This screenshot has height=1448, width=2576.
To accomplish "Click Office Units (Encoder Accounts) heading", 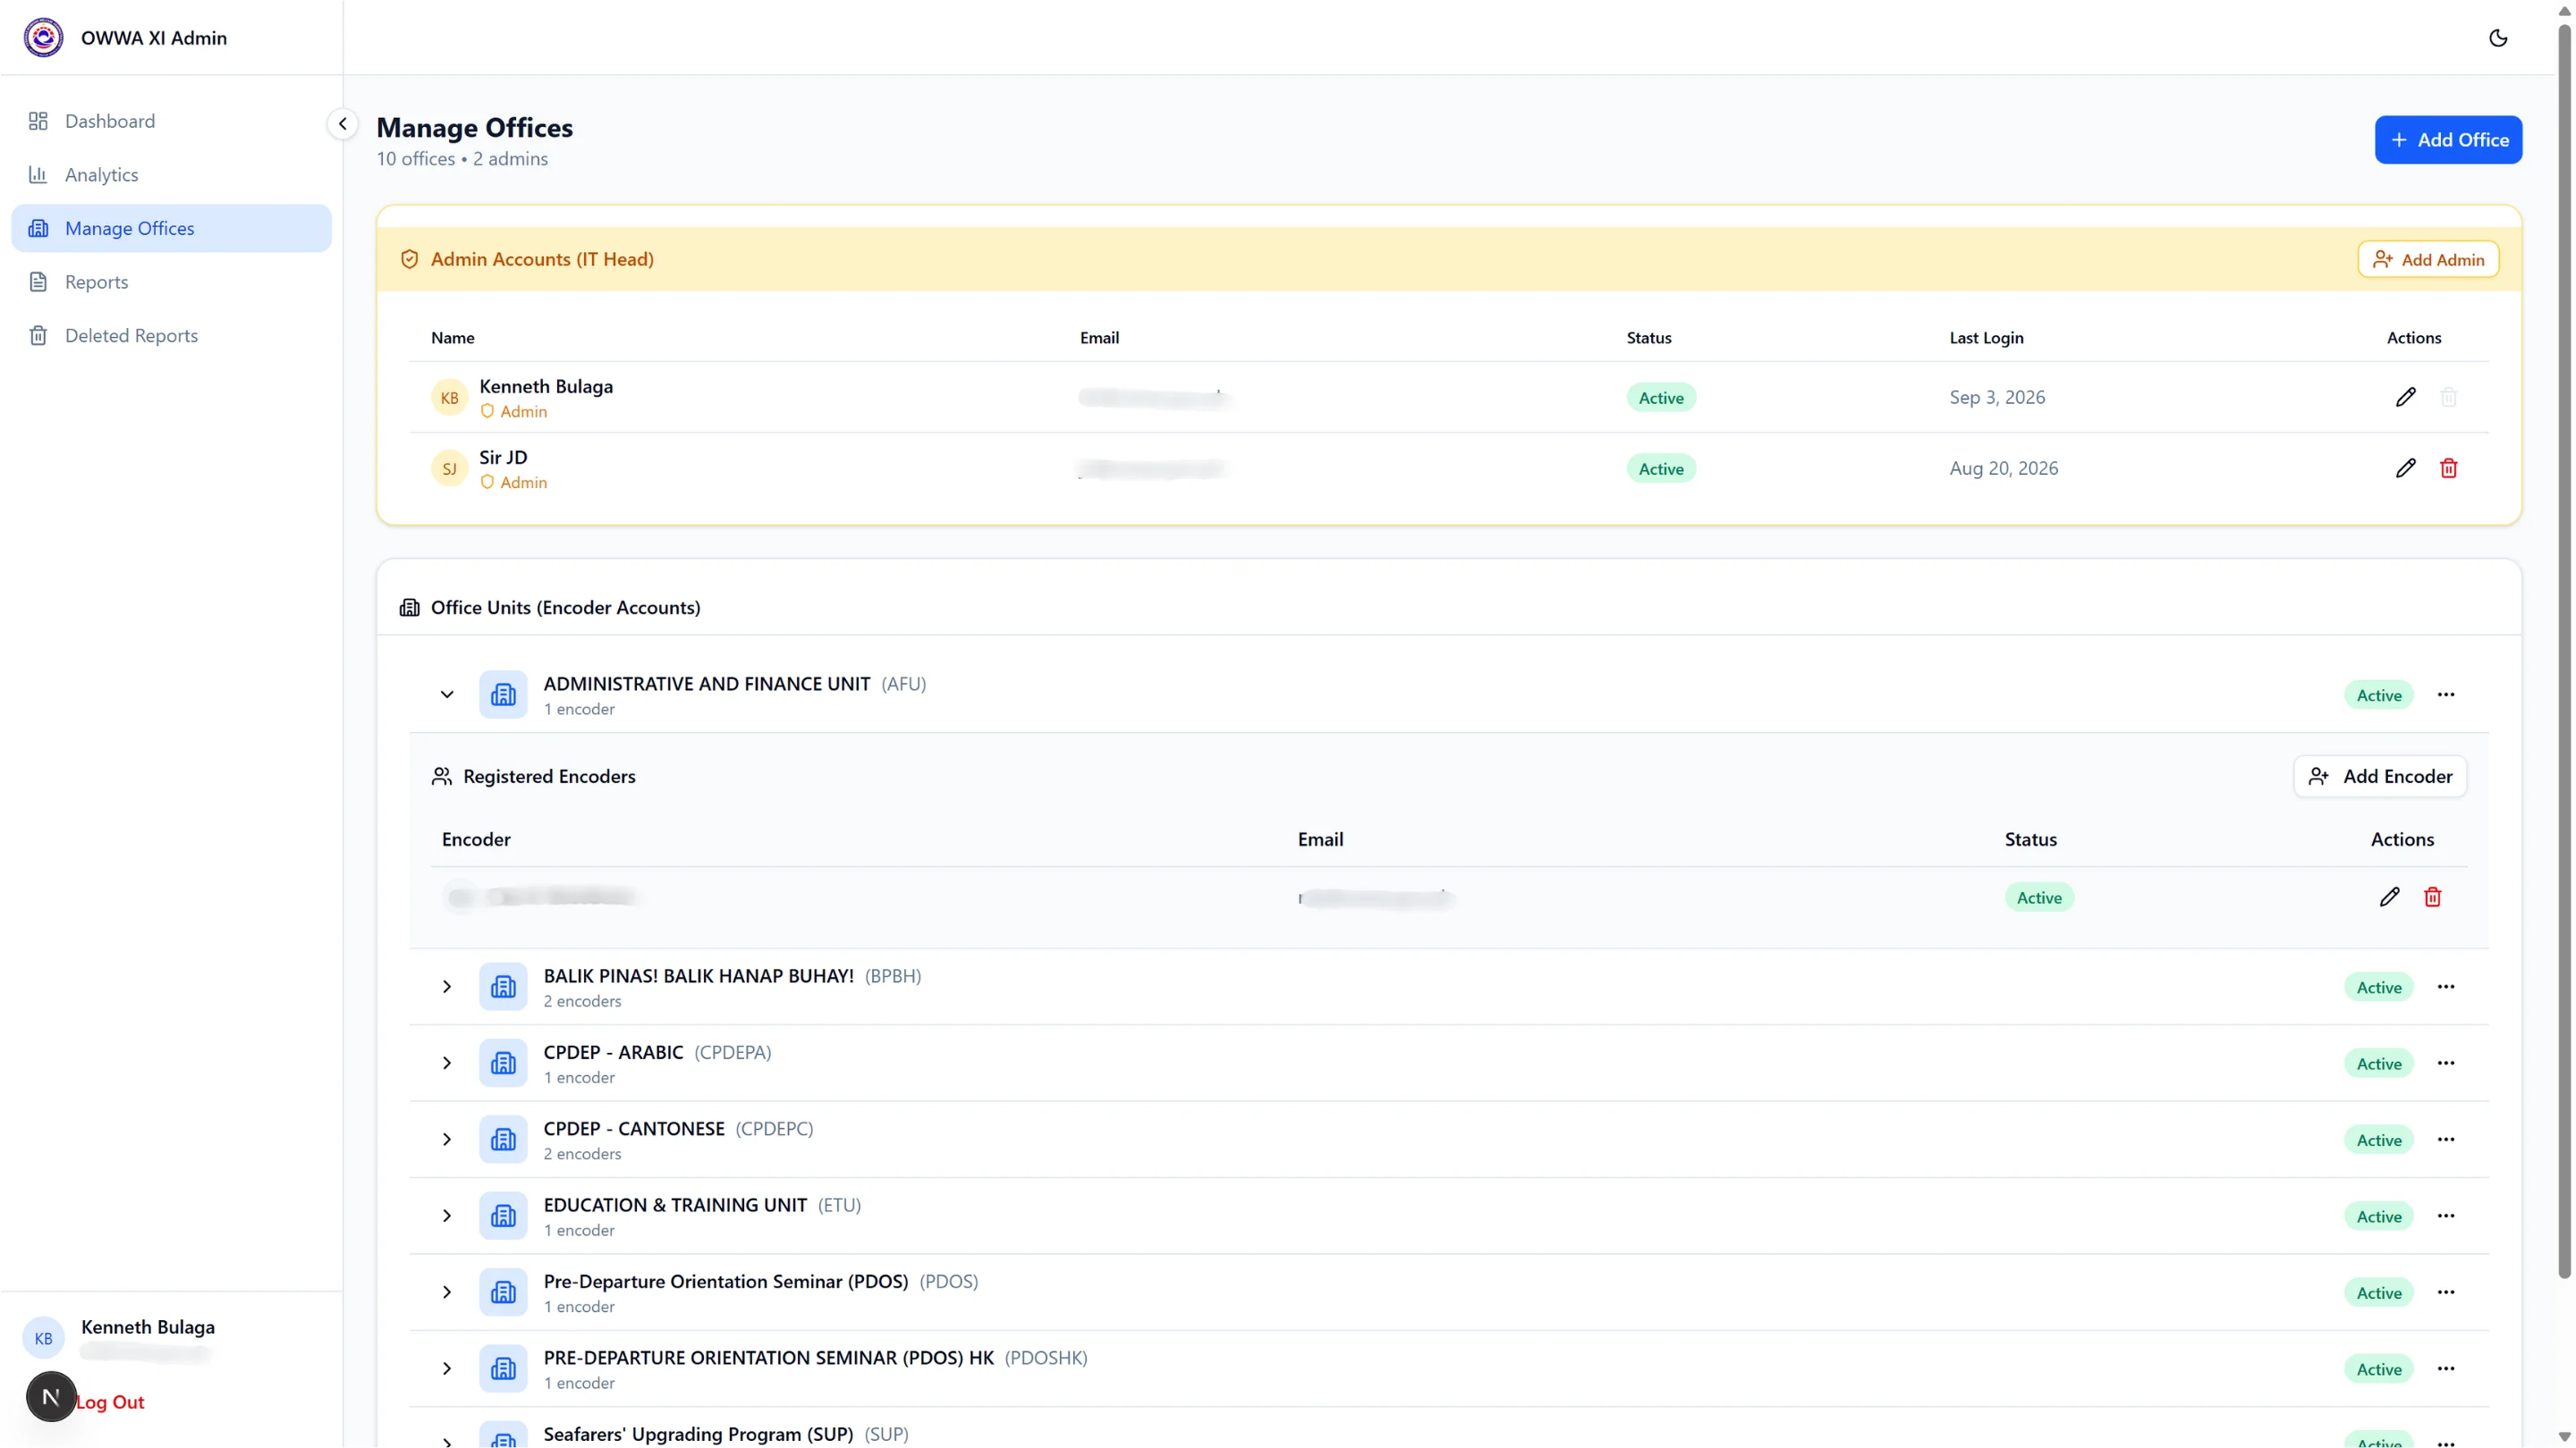I will tap(565, 608).
